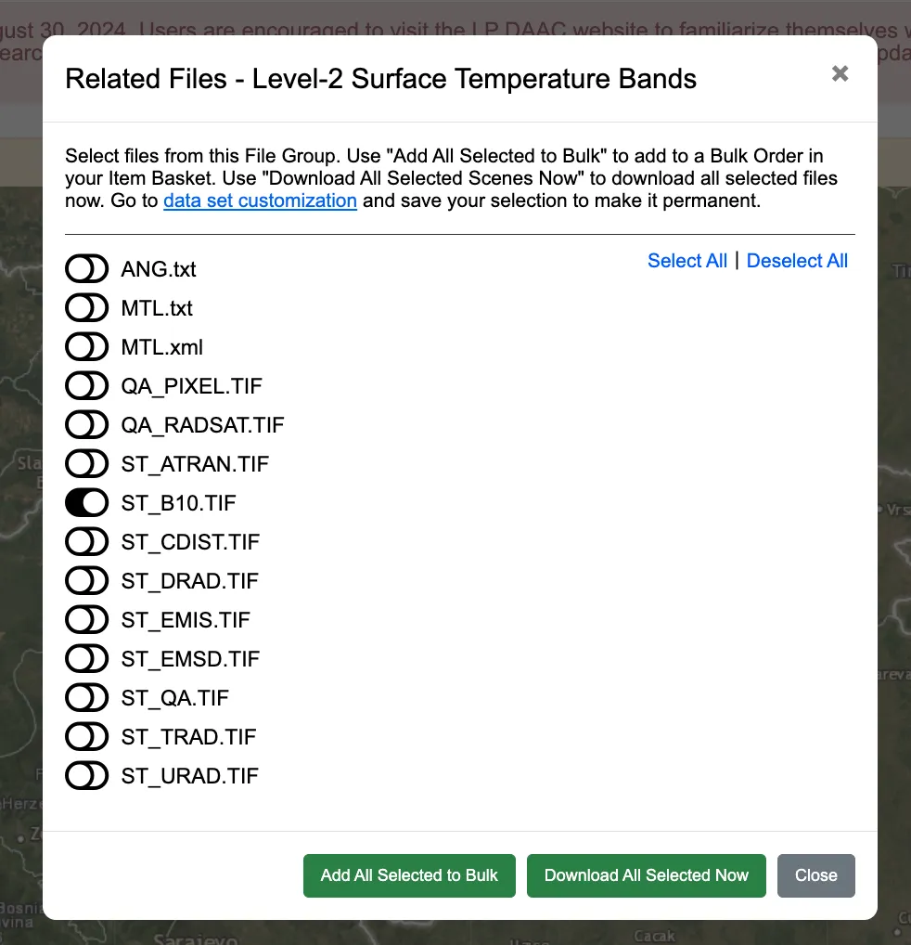Enable the ST_DRAD.TIF switch

[86, 581]
